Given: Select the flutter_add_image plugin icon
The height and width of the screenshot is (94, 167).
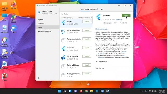Looking at the screenshot, I should (x=63, y=66).
